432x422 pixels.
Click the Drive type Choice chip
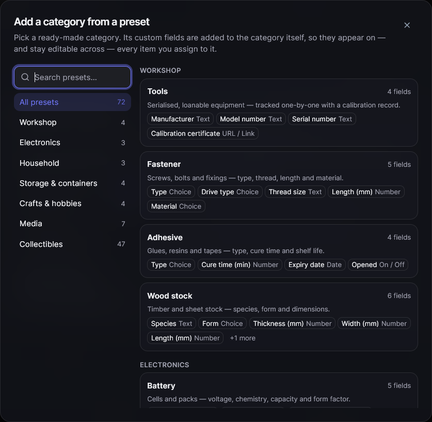[230, 192]
